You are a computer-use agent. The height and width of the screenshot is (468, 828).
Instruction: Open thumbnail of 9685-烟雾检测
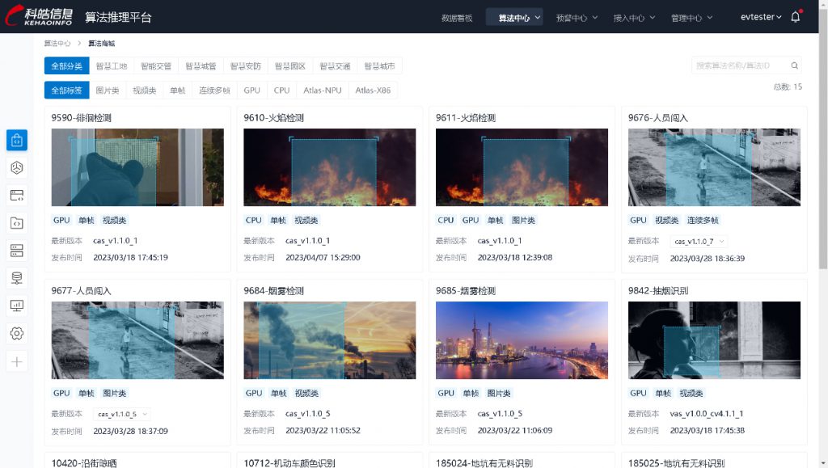(x=522, y=340)
